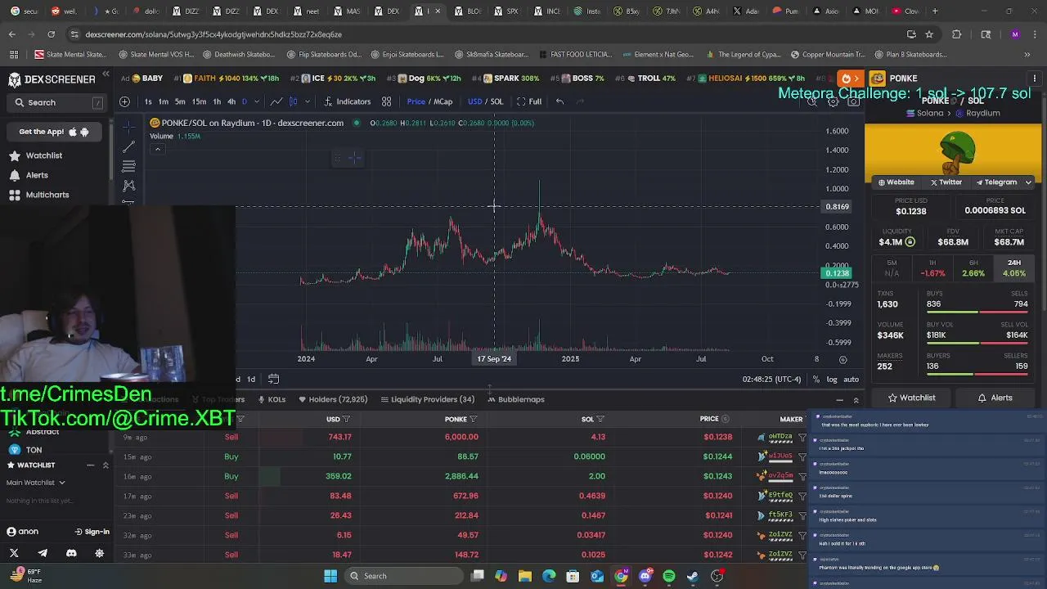Screen dimensions: 1047x589
Task: Collapse the sidebar WATCHLIST section
Action: tap(91, 465)
